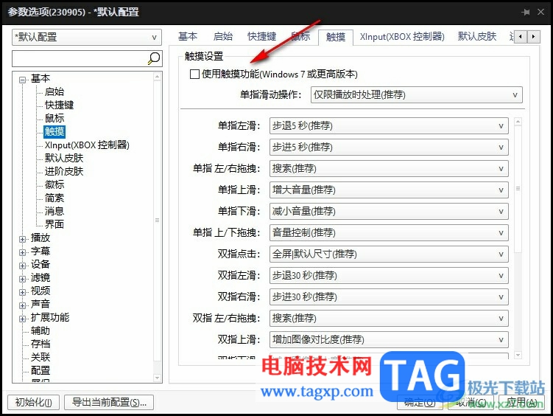Viewport: 553px width, 416px height.
Task: Switch to the 基本 tab
Action: (x=188, y=36)
